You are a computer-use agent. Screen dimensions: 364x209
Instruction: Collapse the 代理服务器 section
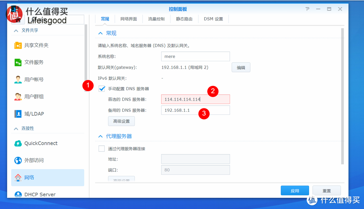tap(100, 136)
